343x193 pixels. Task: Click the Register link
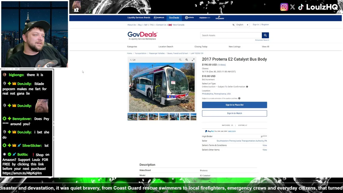(x=265, y=25)
